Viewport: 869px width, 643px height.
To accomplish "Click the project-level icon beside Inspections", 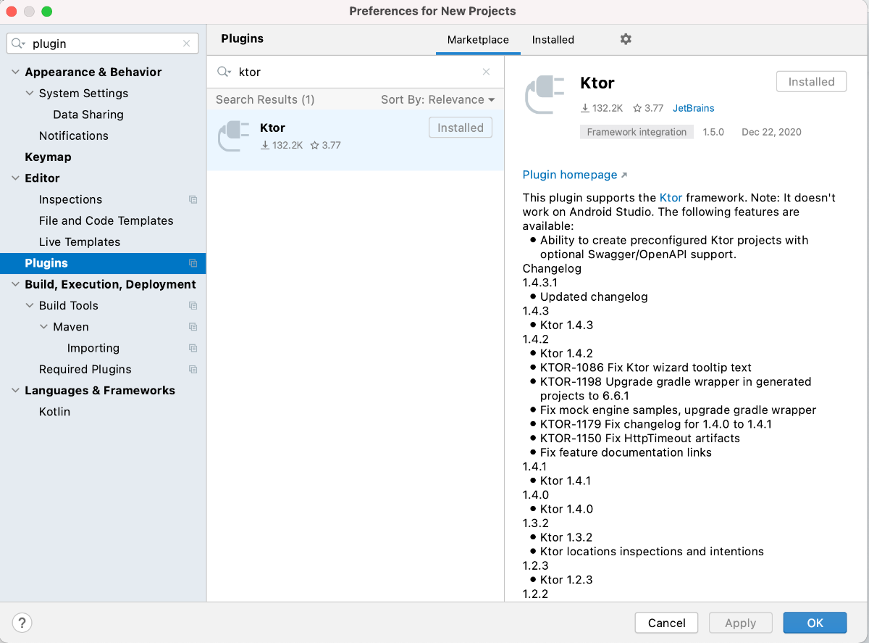I will click(193, 199).
